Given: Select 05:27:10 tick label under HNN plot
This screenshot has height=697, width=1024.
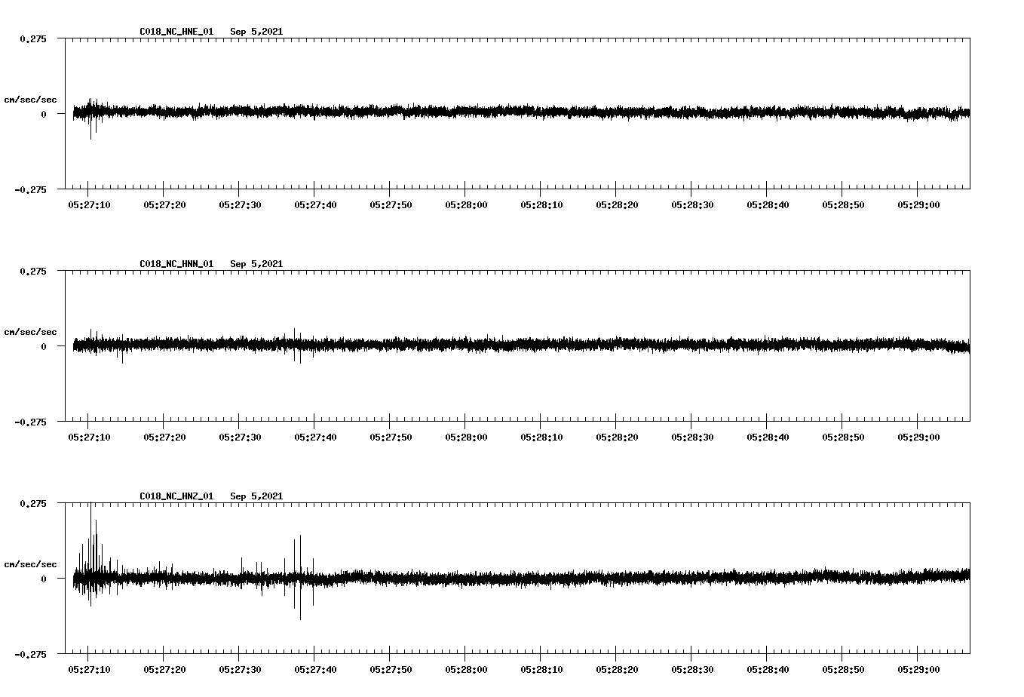Looking at the screenshot, I should [x=89, y=437].
